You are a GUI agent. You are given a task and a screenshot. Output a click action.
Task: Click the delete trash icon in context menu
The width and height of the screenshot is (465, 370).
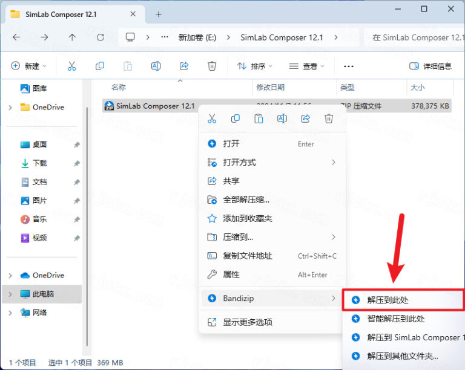(x=329, y=118)
